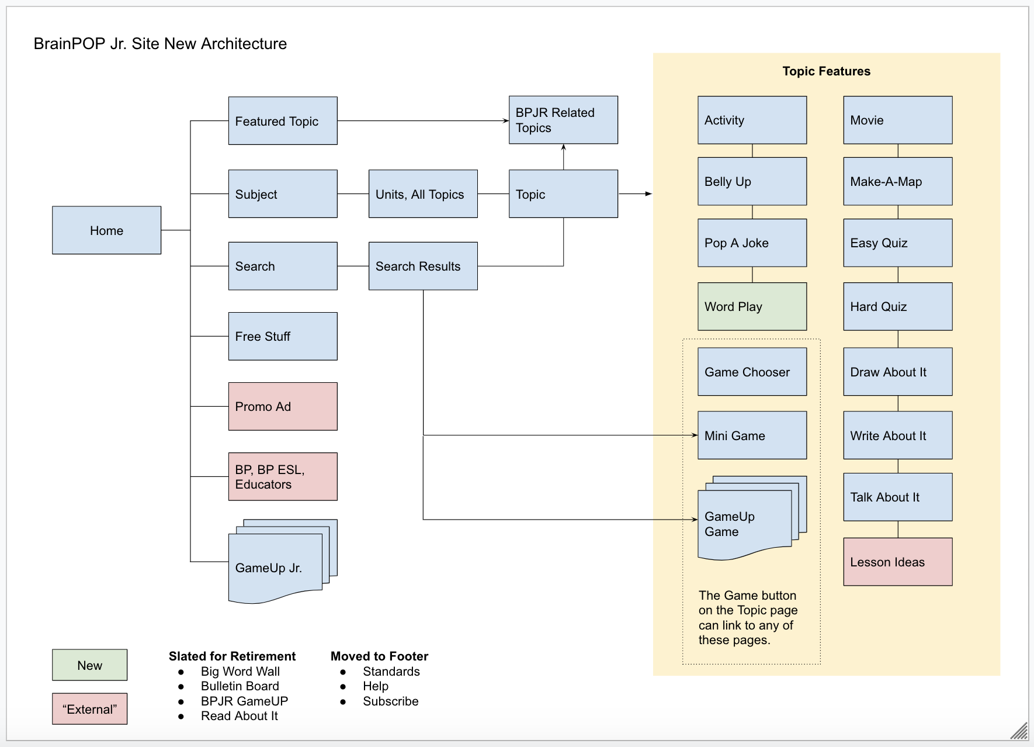Viewport: 1034px width, 747px height.
Task: Select the Make-A-Map box
Action: coord(898,181)
